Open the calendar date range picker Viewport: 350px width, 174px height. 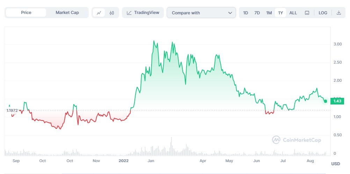307,13
